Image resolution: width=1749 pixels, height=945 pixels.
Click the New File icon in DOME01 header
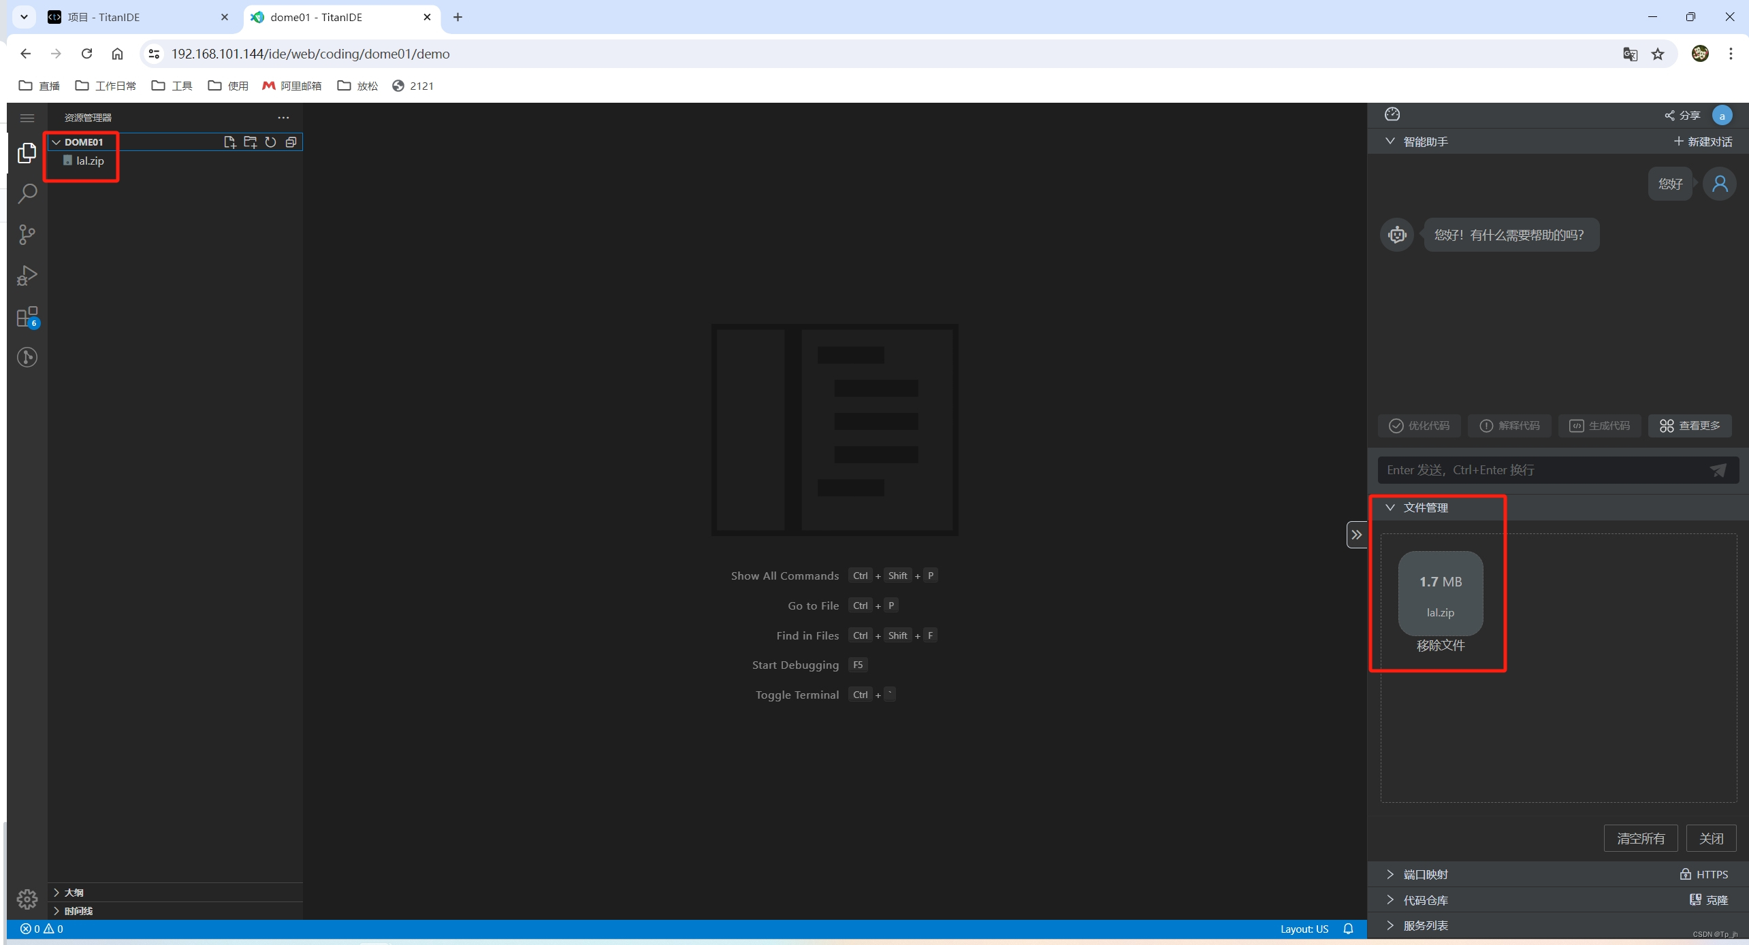229,142
